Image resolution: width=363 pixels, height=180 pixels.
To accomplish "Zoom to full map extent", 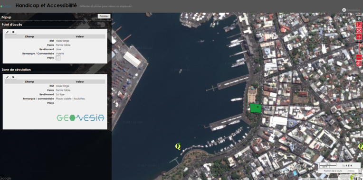I will (359, 30).
